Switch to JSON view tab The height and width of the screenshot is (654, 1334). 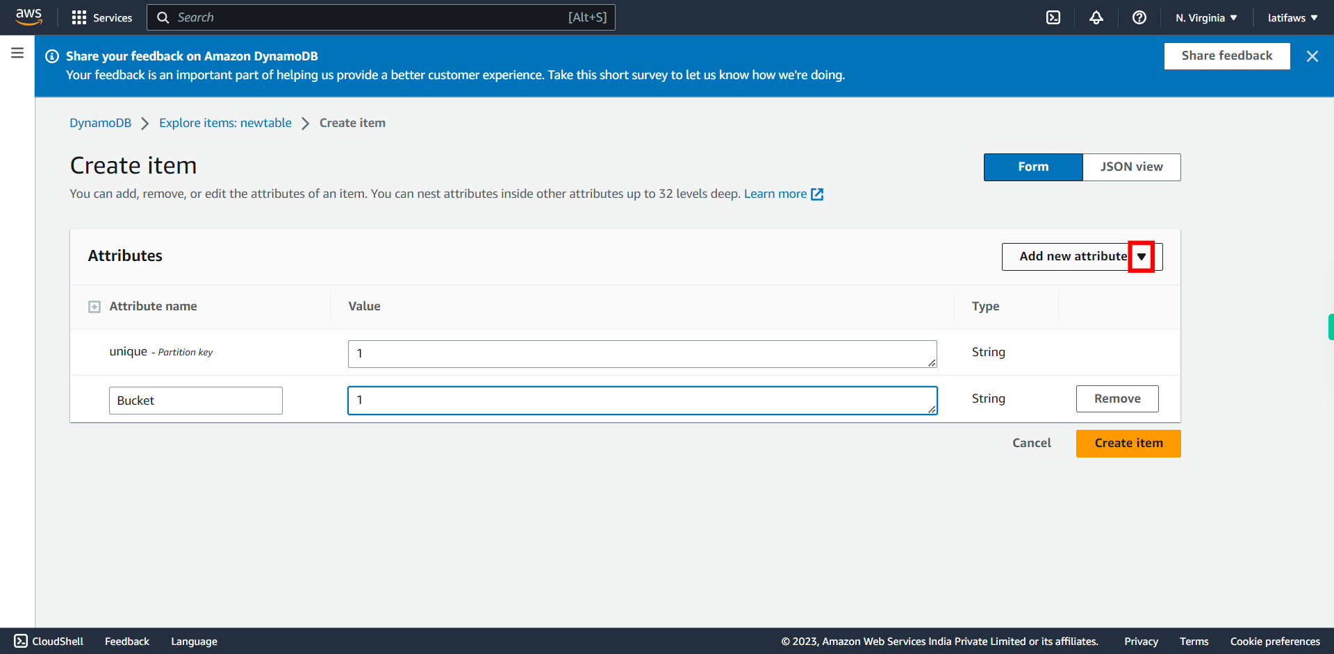[1131, 167]
